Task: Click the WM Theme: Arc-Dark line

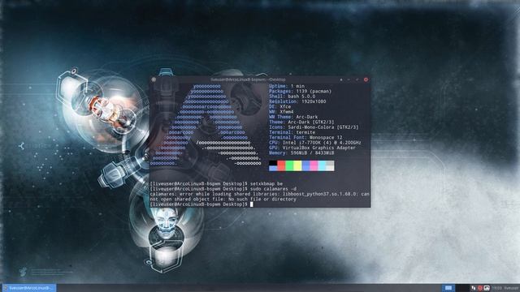Action: point(293,117)
